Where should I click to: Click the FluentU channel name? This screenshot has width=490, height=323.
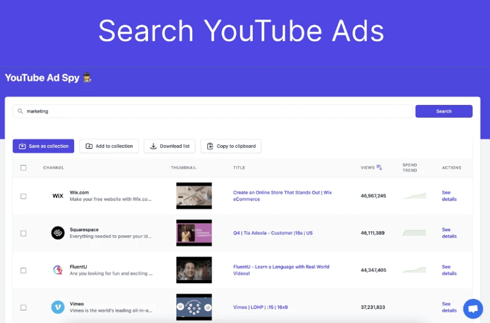pos(78,267)
